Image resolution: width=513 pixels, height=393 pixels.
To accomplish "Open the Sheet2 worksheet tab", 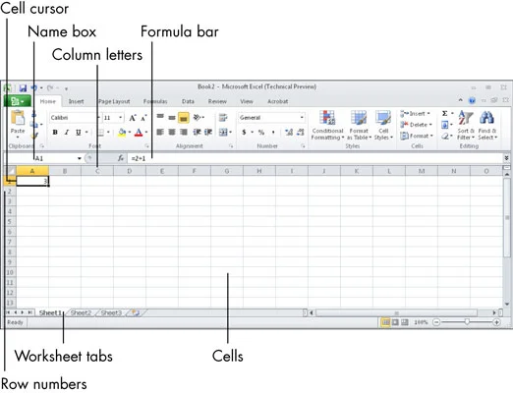I will (x=81, y=312).
